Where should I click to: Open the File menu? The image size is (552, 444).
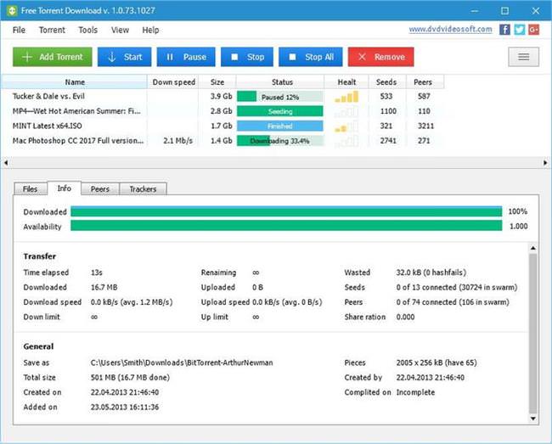pos(19,31)
